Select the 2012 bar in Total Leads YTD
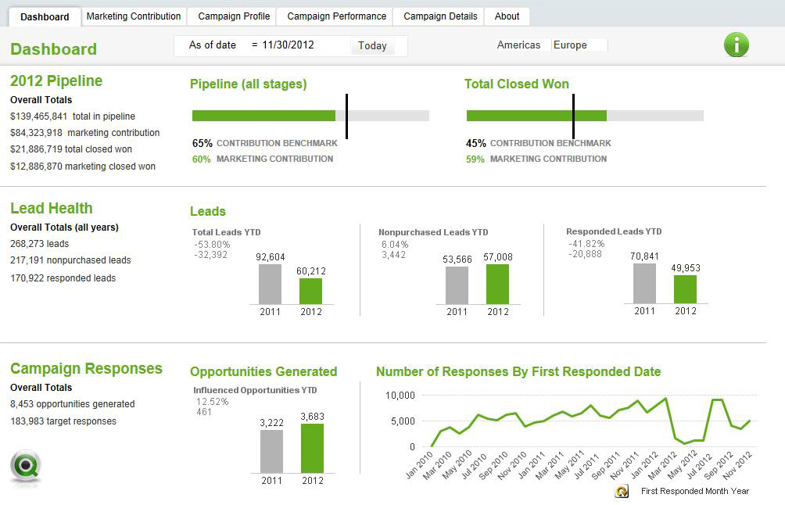This screenshot has width=785, height=505. (311, 291)
